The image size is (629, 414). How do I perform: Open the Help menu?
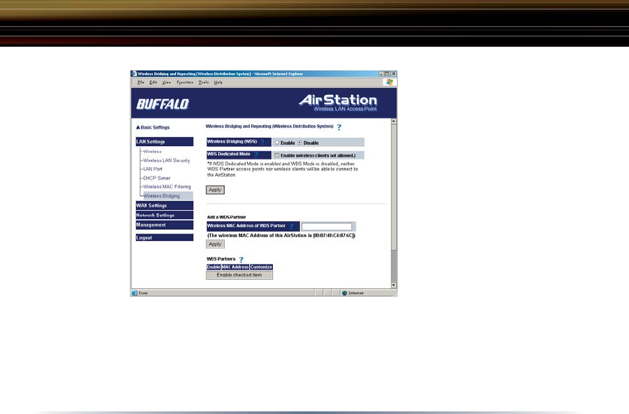click(218, 82)
